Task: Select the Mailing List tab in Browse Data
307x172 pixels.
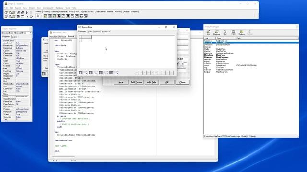Action: pos(106,32)
